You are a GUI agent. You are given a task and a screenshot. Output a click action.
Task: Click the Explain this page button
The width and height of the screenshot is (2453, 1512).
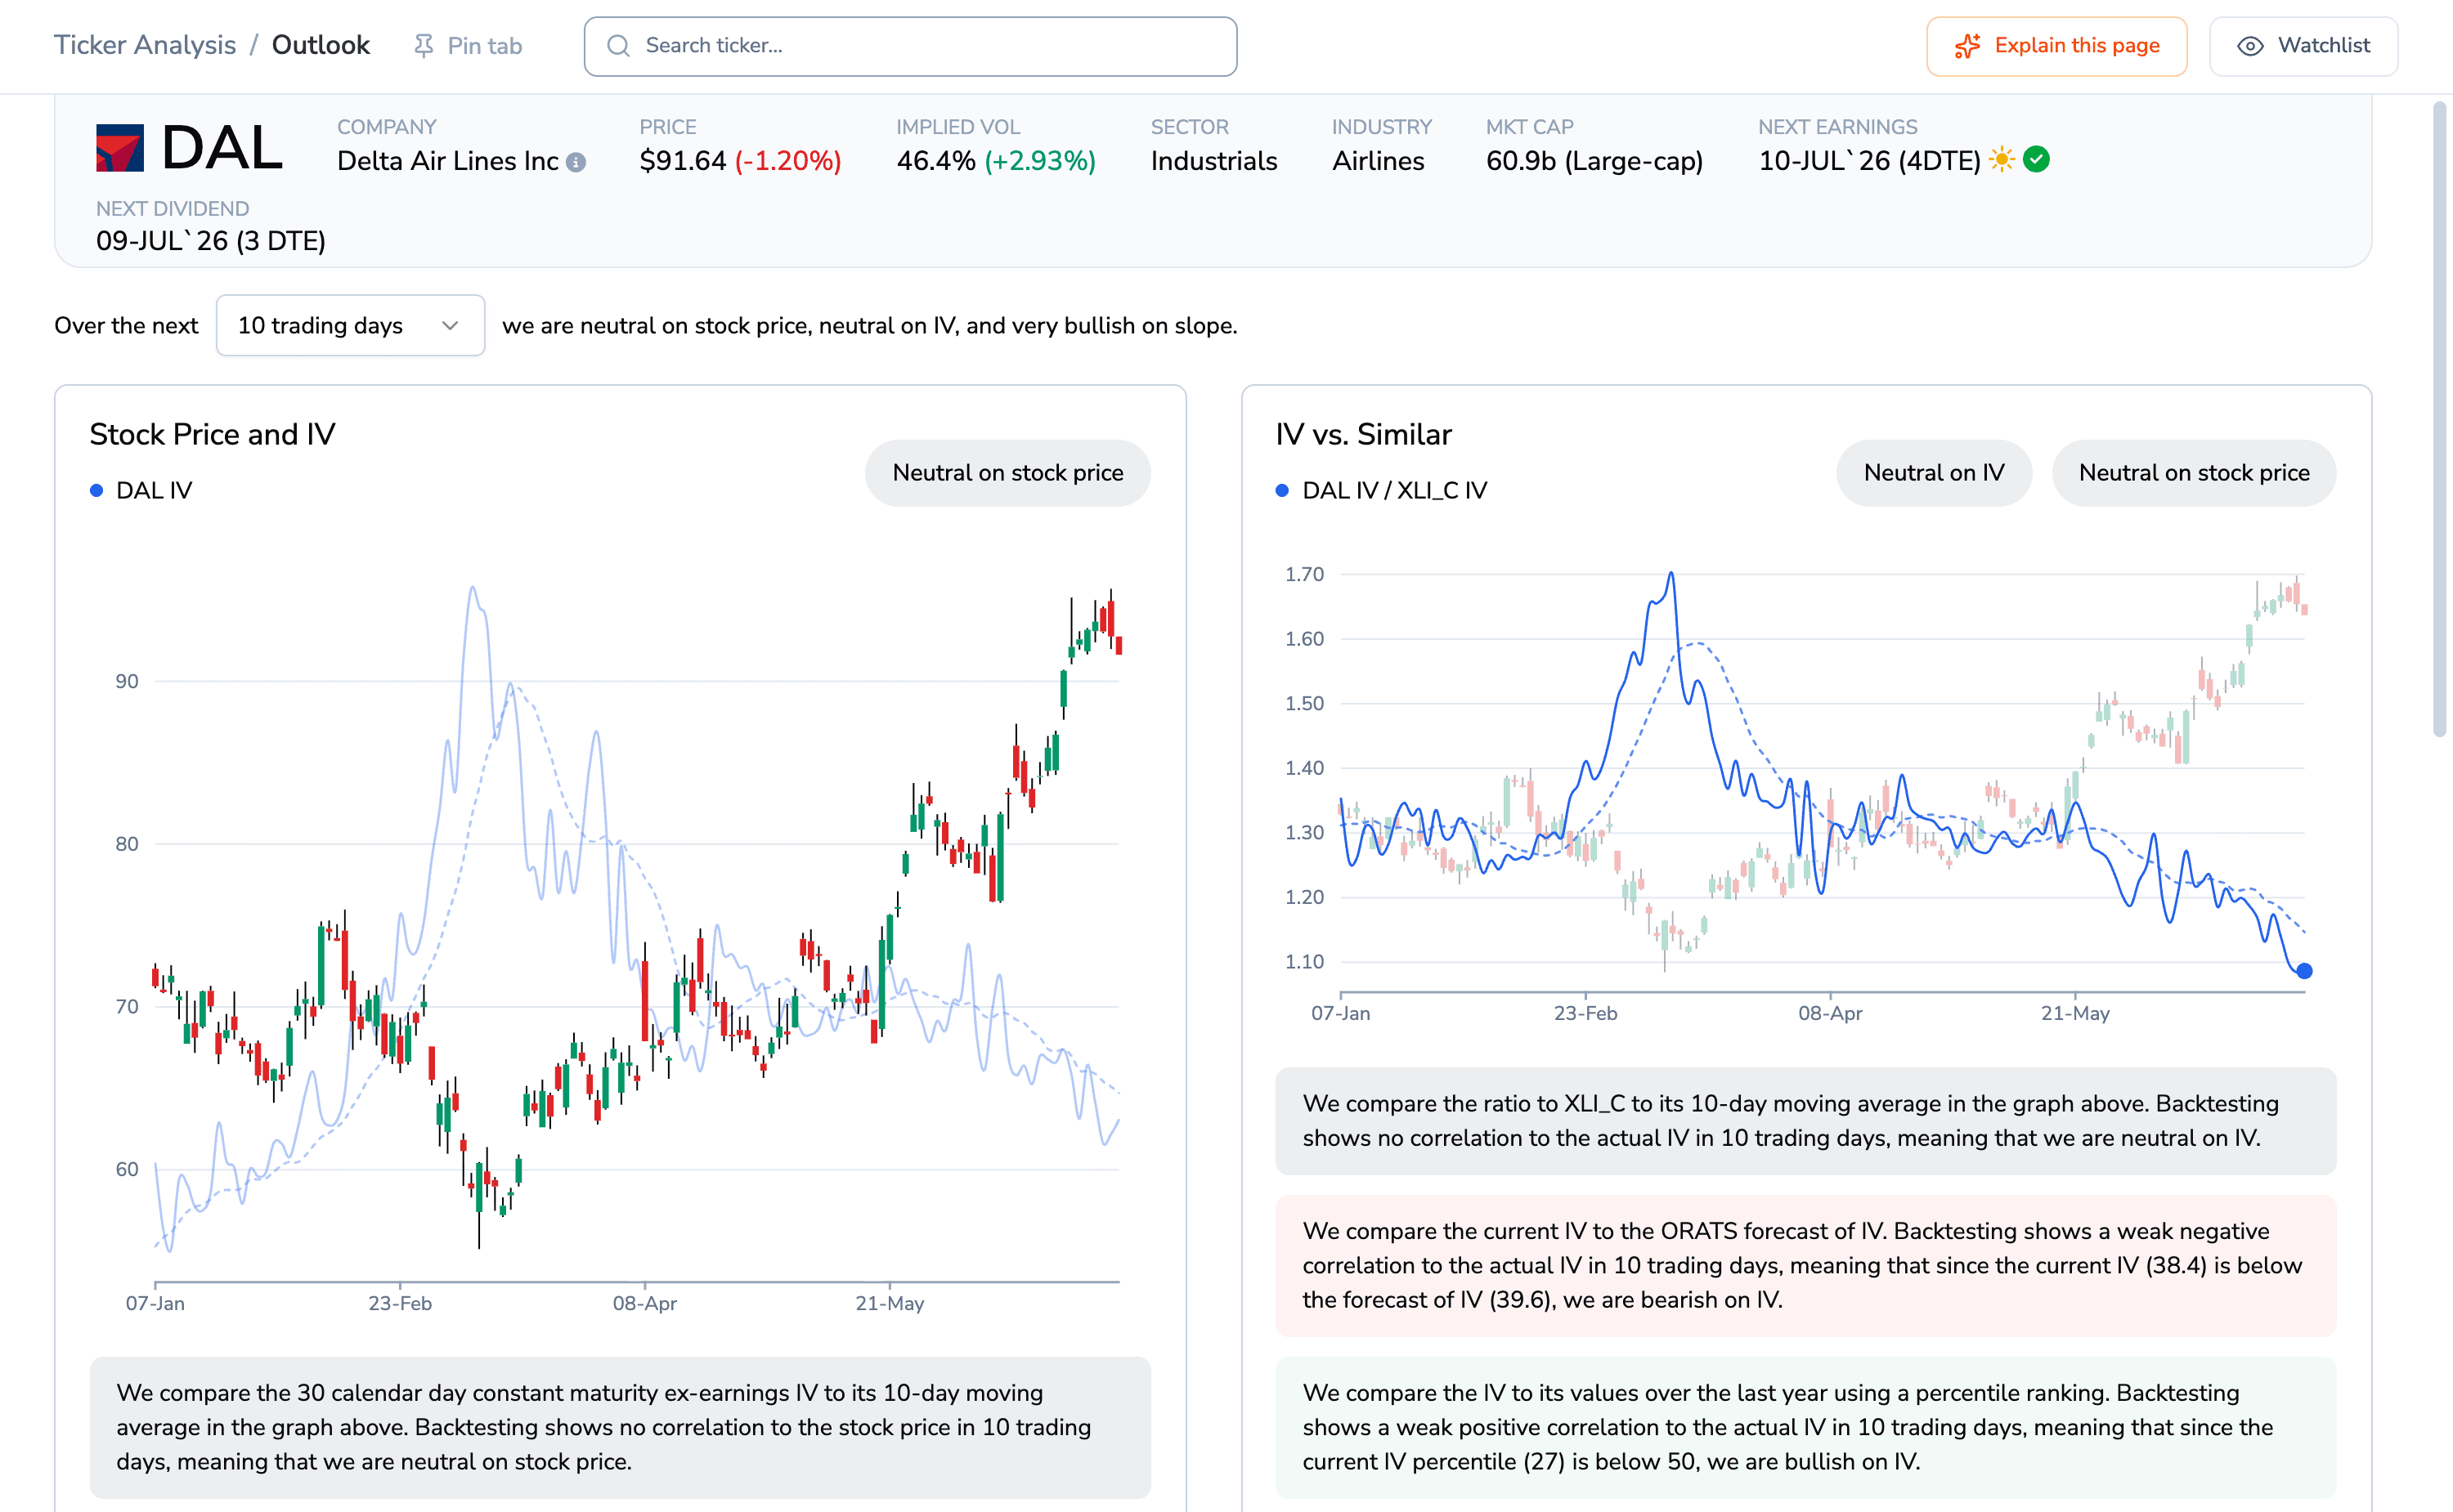[2056, 46]
